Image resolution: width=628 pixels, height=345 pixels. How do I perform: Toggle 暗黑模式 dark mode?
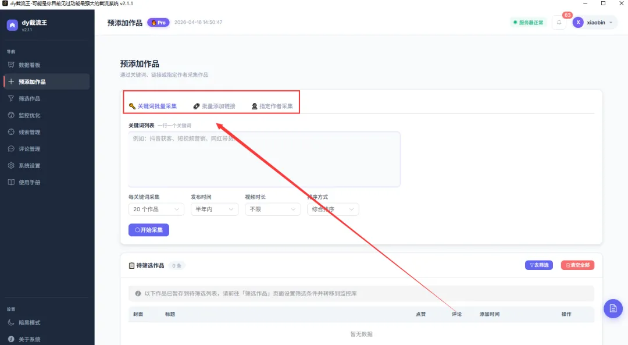pos(47,322)
